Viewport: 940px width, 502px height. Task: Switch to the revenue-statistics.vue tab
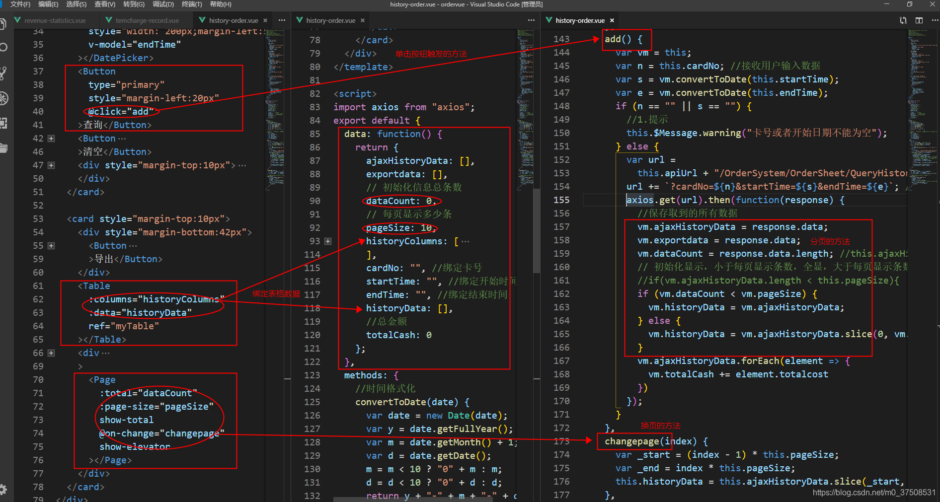tap(55, 20)
